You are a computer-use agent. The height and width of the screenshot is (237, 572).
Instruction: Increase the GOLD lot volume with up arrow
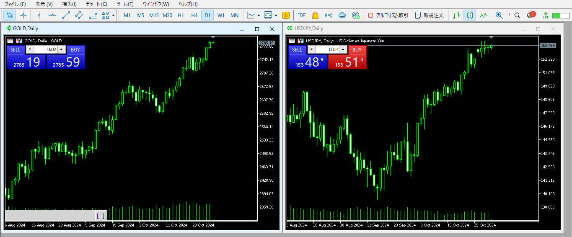point(62,50)
